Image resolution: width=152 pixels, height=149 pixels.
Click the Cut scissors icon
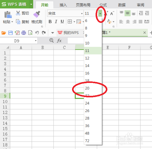[18, 13]
